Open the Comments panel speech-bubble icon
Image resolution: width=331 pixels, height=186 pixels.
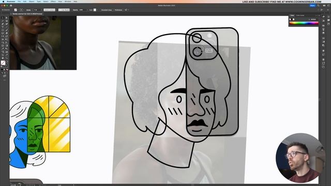click(x=328, y=21)
